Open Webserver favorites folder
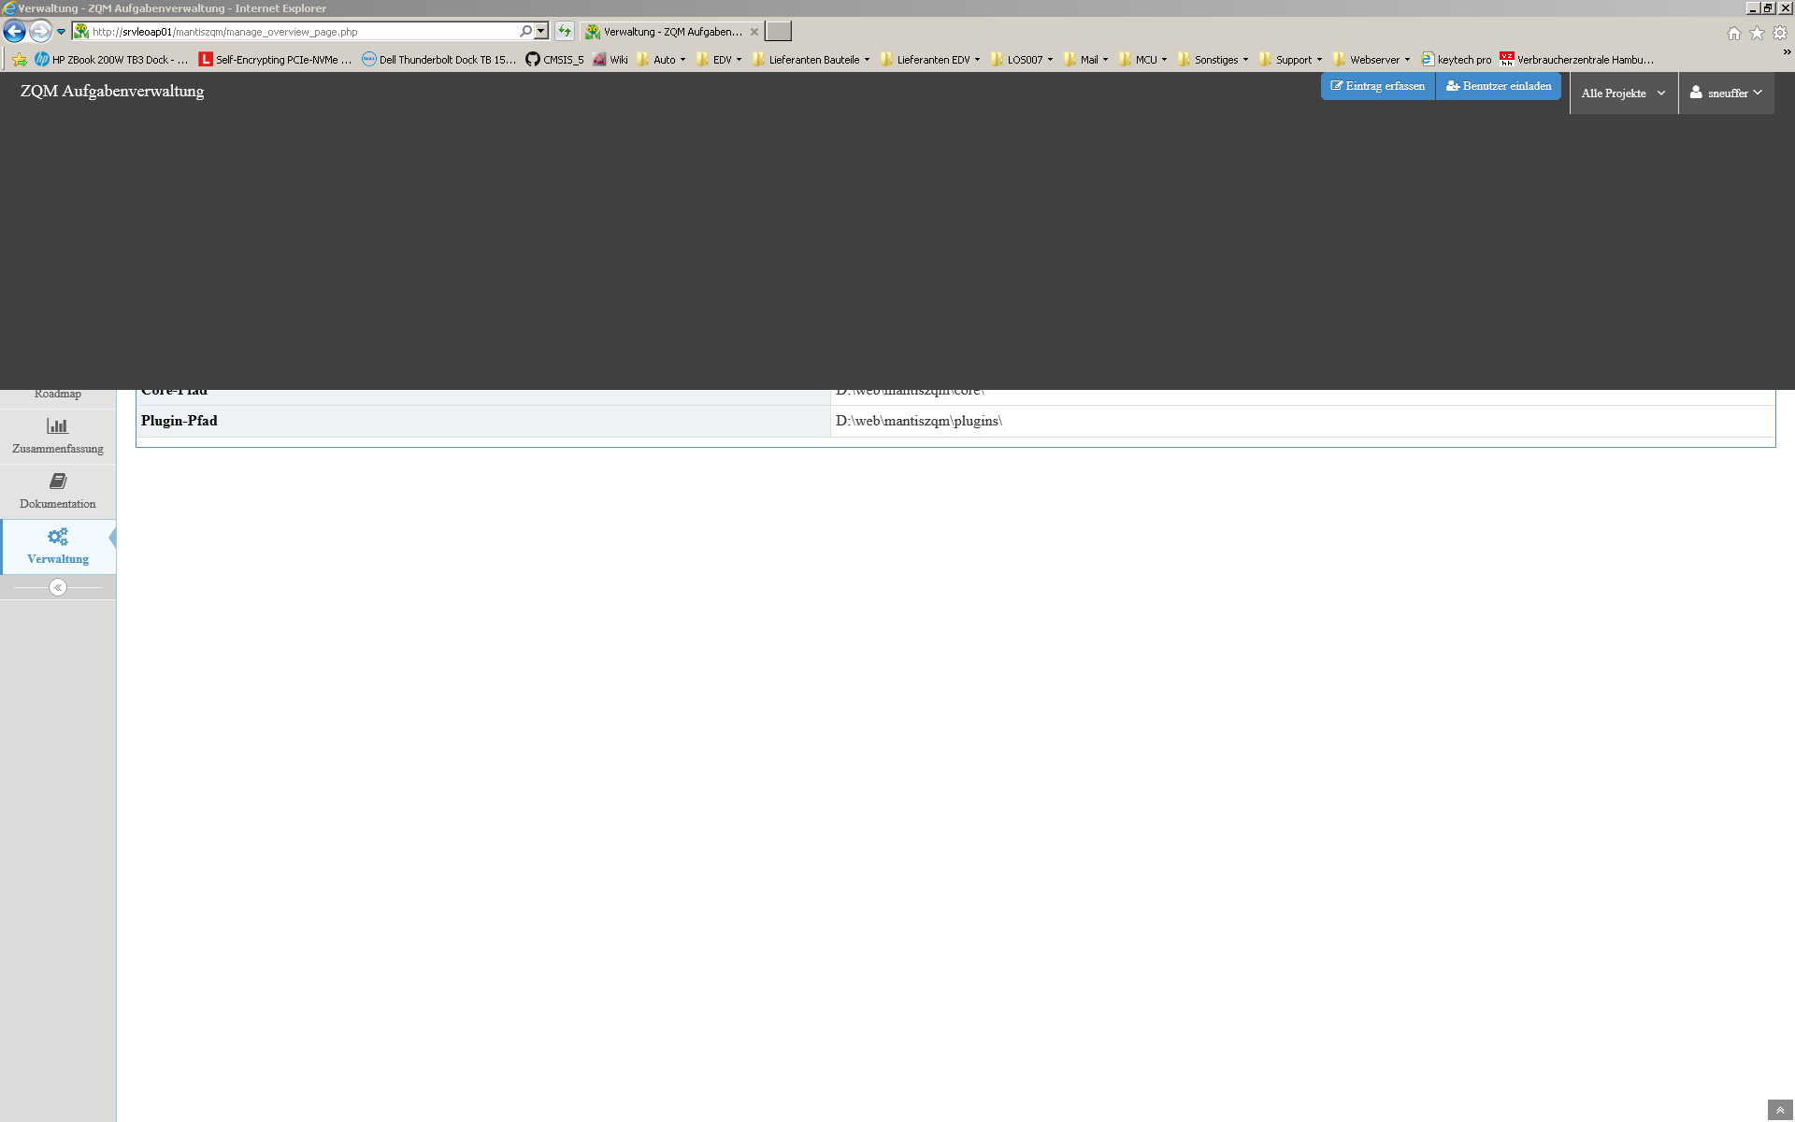Screen dimensions: 1795x1122 1373,60
